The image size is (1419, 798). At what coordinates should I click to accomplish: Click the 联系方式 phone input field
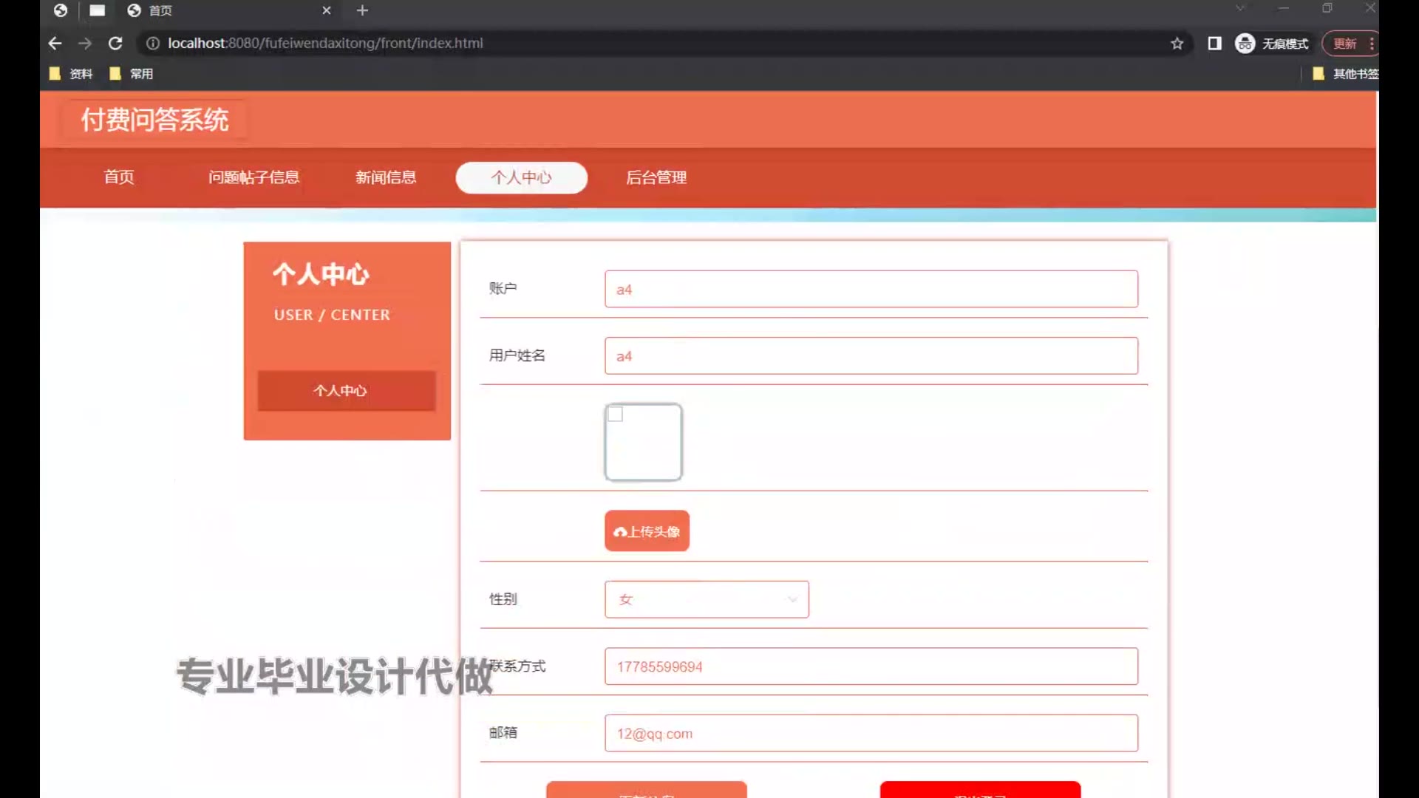click(871, 666)
